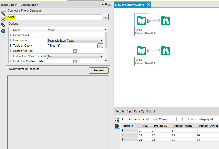Select the Input Data tool for Sheet1$
Viewport: 219px width, 149px height.
[142, 20]
